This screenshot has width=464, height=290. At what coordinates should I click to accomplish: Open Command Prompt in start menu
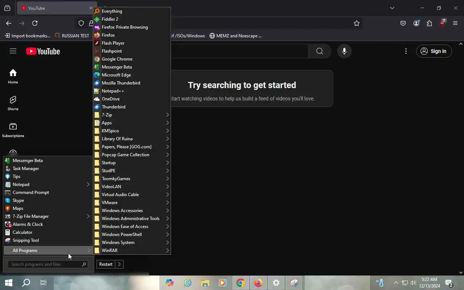click(x=48, y=192)
